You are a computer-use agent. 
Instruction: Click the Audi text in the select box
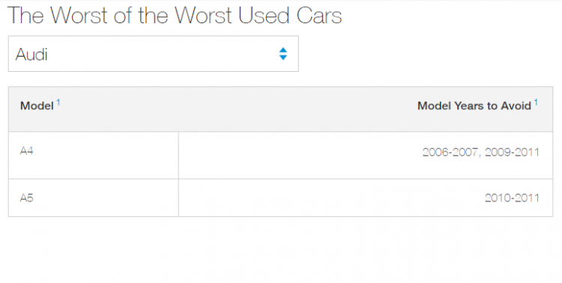pyautogui.click(x=31, y=55)
